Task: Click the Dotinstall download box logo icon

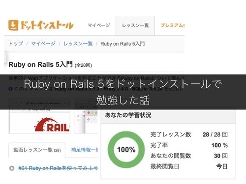Action: (13, 25)
